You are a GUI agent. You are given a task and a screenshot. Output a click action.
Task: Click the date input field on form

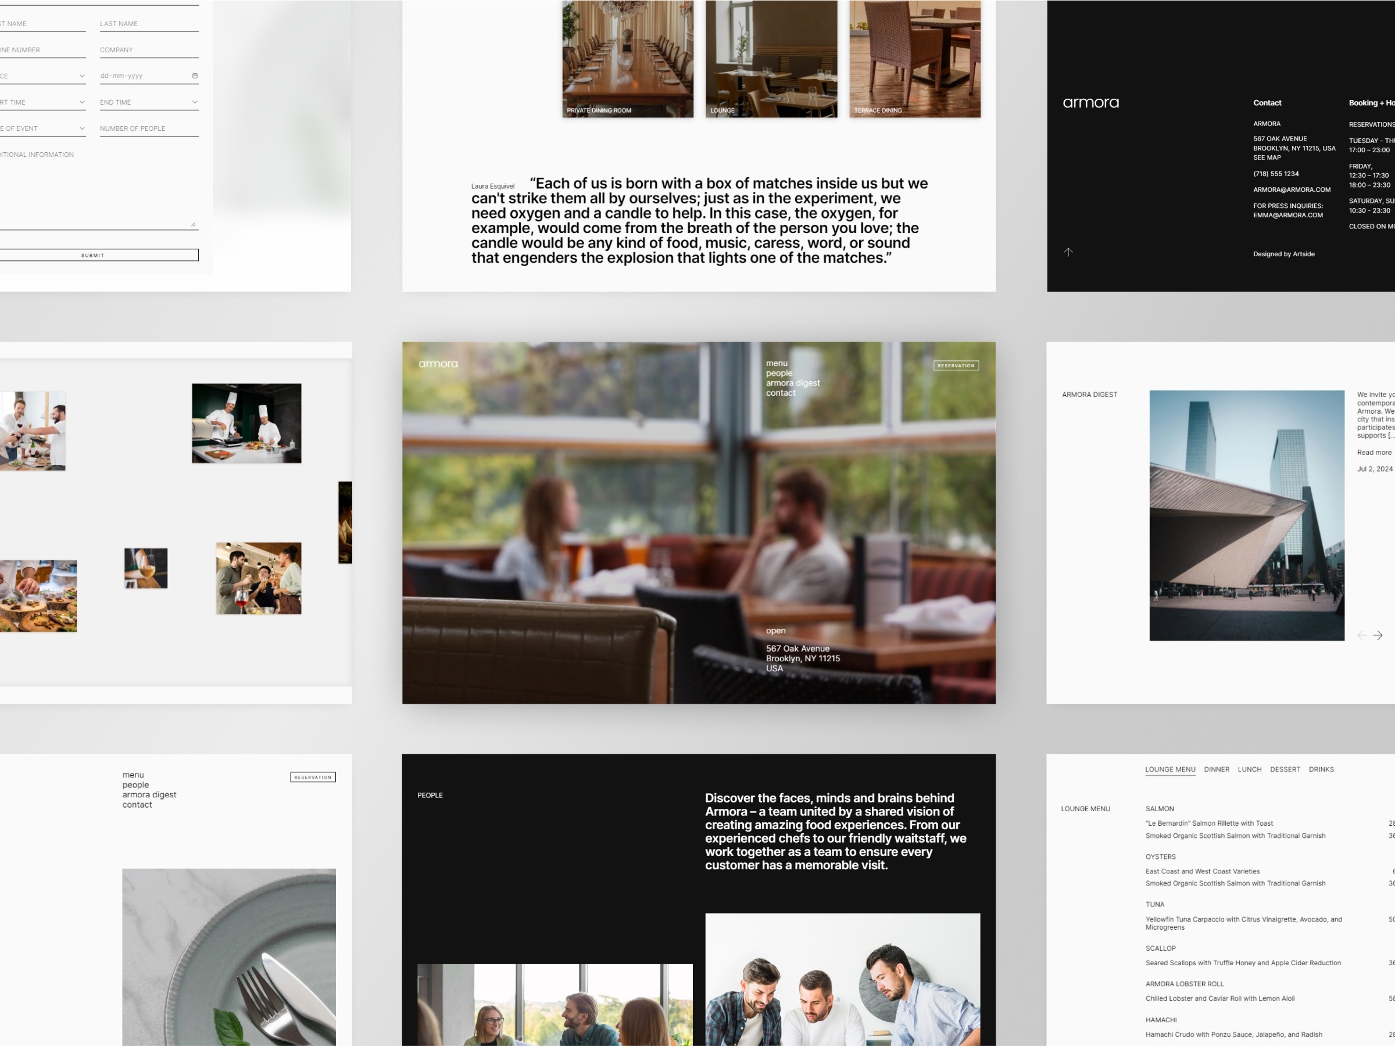143,76
